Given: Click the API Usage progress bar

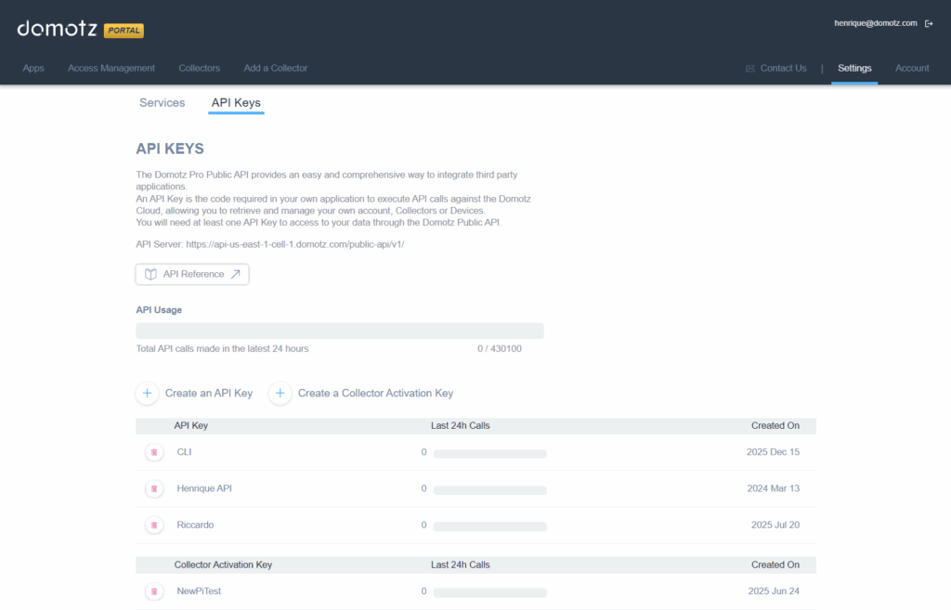Looking at the screenshot, I should 340,330.
